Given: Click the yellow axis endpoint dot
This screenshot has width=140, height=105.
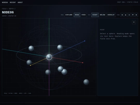Looking at the screenshot, I should point(30,65).
